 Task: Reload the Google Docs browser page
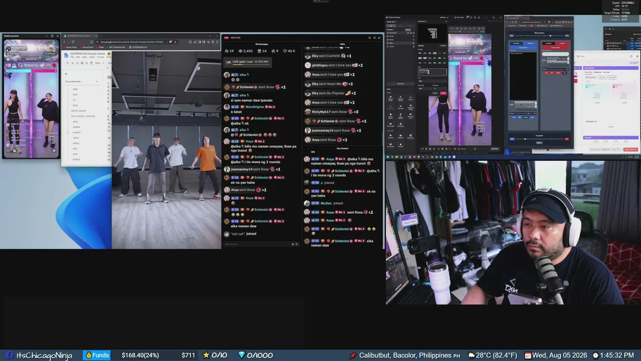(73, 42)
